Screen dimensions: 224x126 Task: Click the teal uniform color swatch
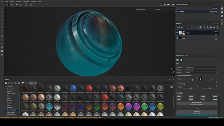197,115
